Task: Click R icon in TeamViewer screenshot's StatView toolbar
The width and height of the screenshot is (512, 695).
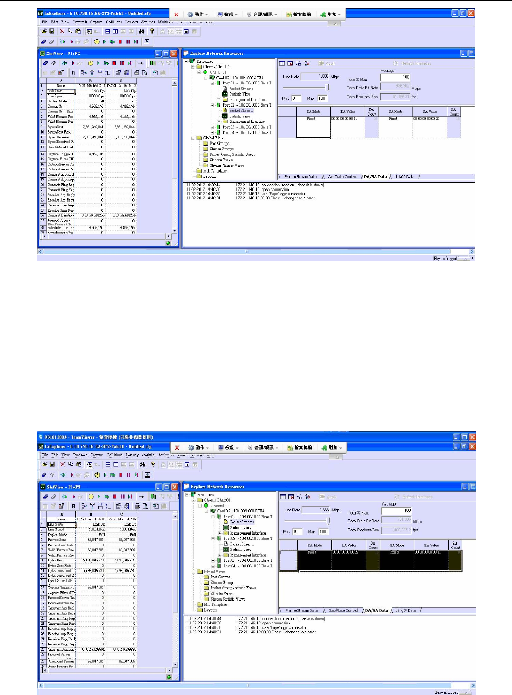Action: 73,506
